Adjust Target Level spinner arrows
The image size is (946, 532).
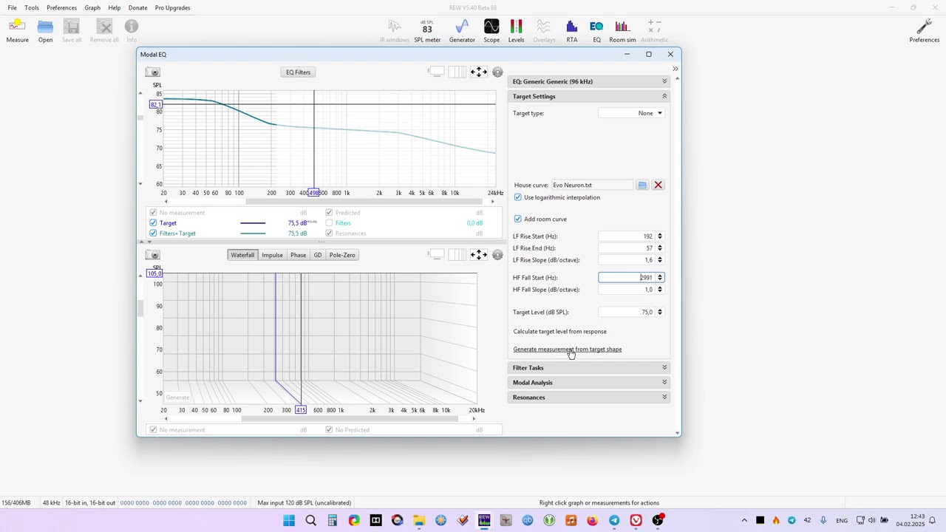coord(660,312)
